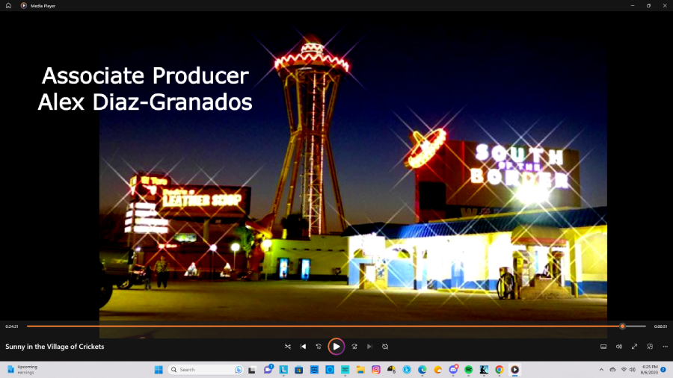Switch to mini player view
Screen dimensions: 673x378
650,347
